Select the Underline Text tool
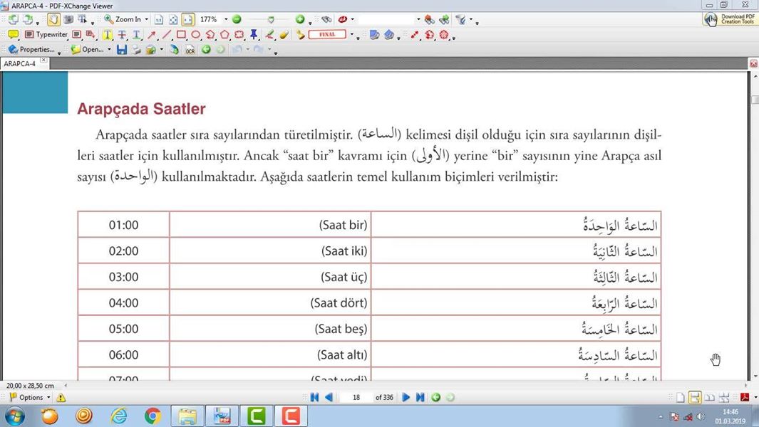Screen dimensions: 759x427 137,34
